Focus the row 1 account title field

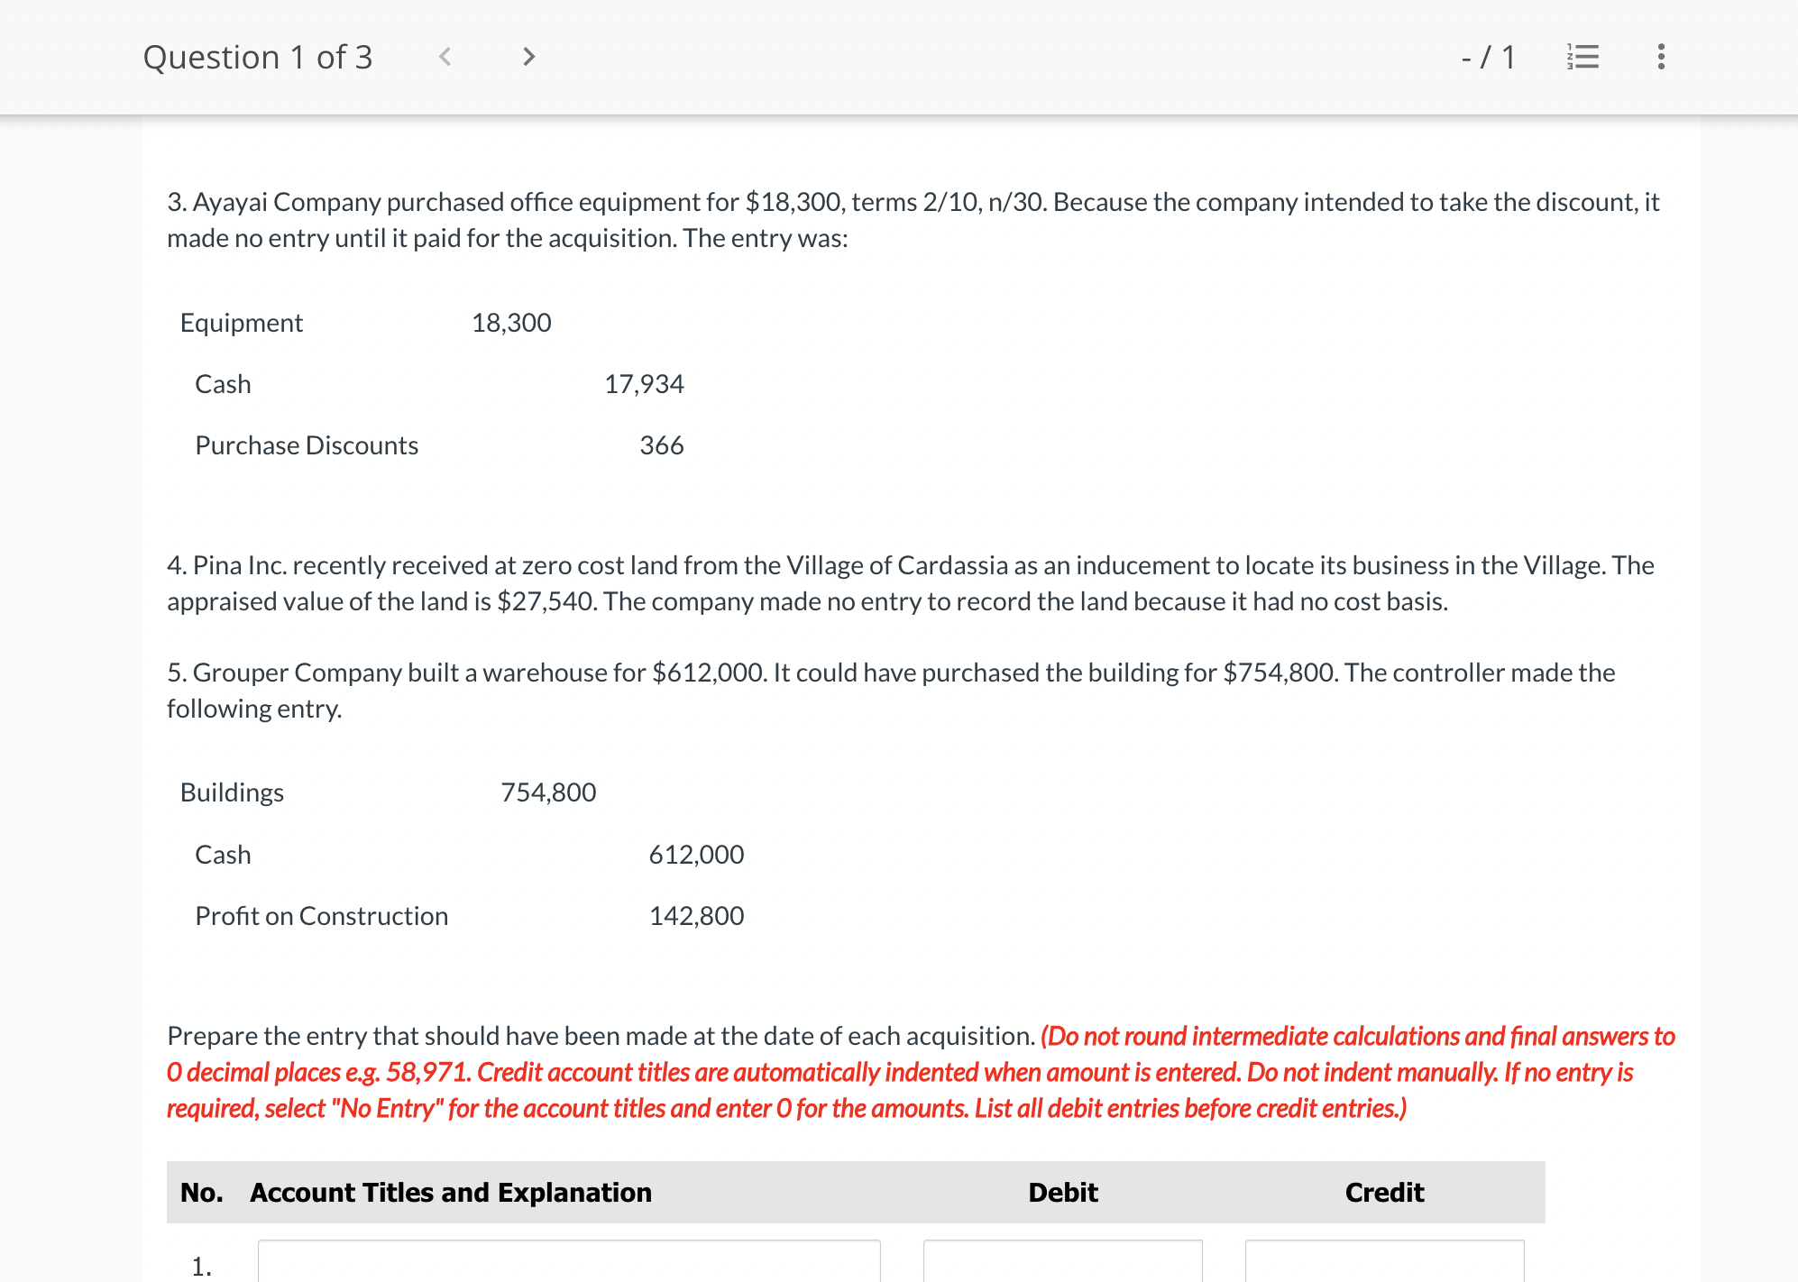(568, 1261)
